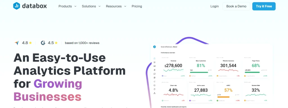Image resolution: width=288 pixels, height=108 pixels.
Task: Expand the Resources dropdown chevron
Action: [125, 6]
